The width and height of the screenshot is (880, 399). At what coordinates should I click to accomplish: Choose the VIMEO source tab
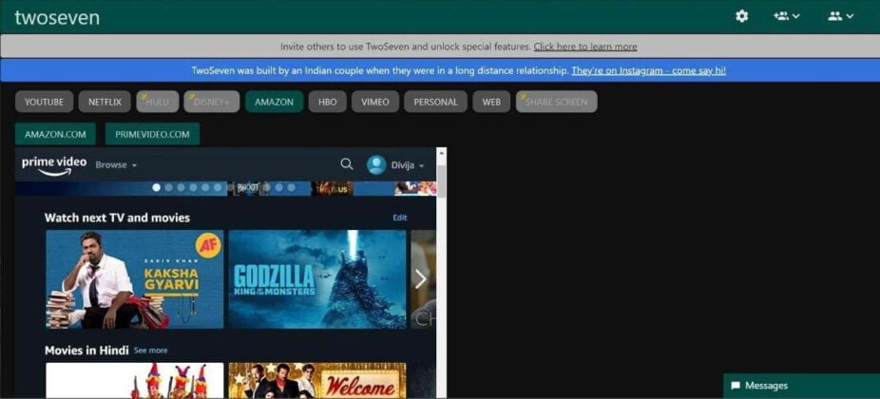tap(374, 102)
